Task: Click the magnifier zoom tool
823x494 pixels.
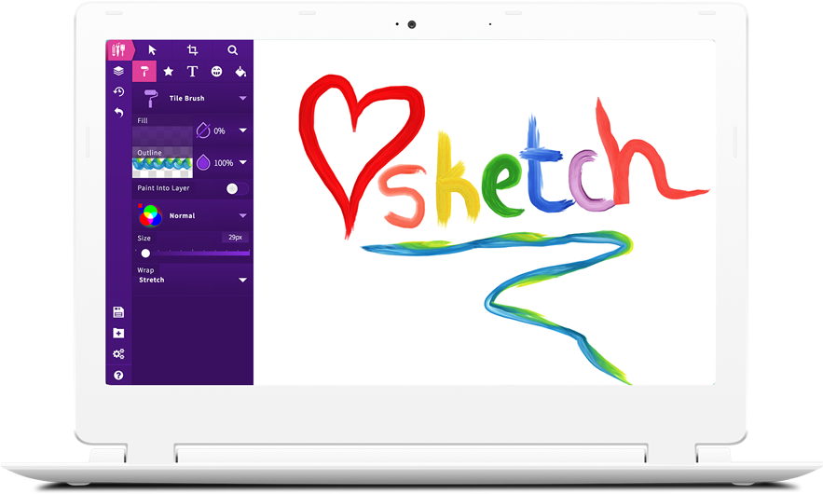Action: click(x=233, y=50)
